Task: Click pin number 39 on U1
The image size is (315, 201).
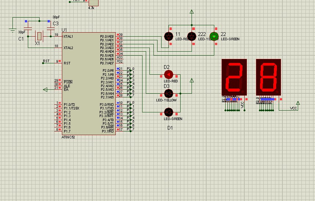Action: point(121,35)
